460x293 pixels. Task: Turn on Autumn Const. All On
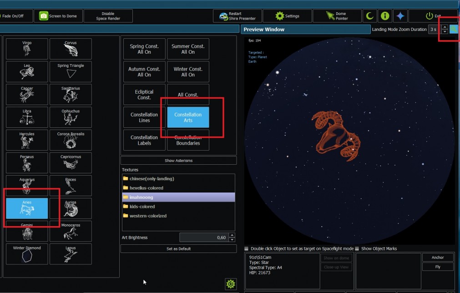(144, 72)
